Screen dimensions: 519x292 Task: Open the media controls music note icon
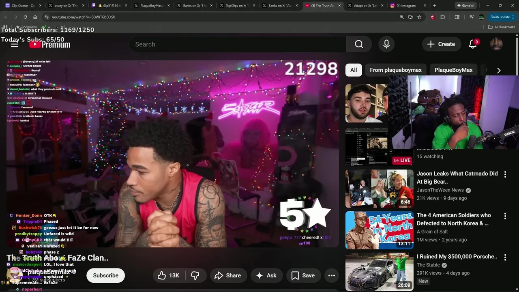tap(472, 17)
